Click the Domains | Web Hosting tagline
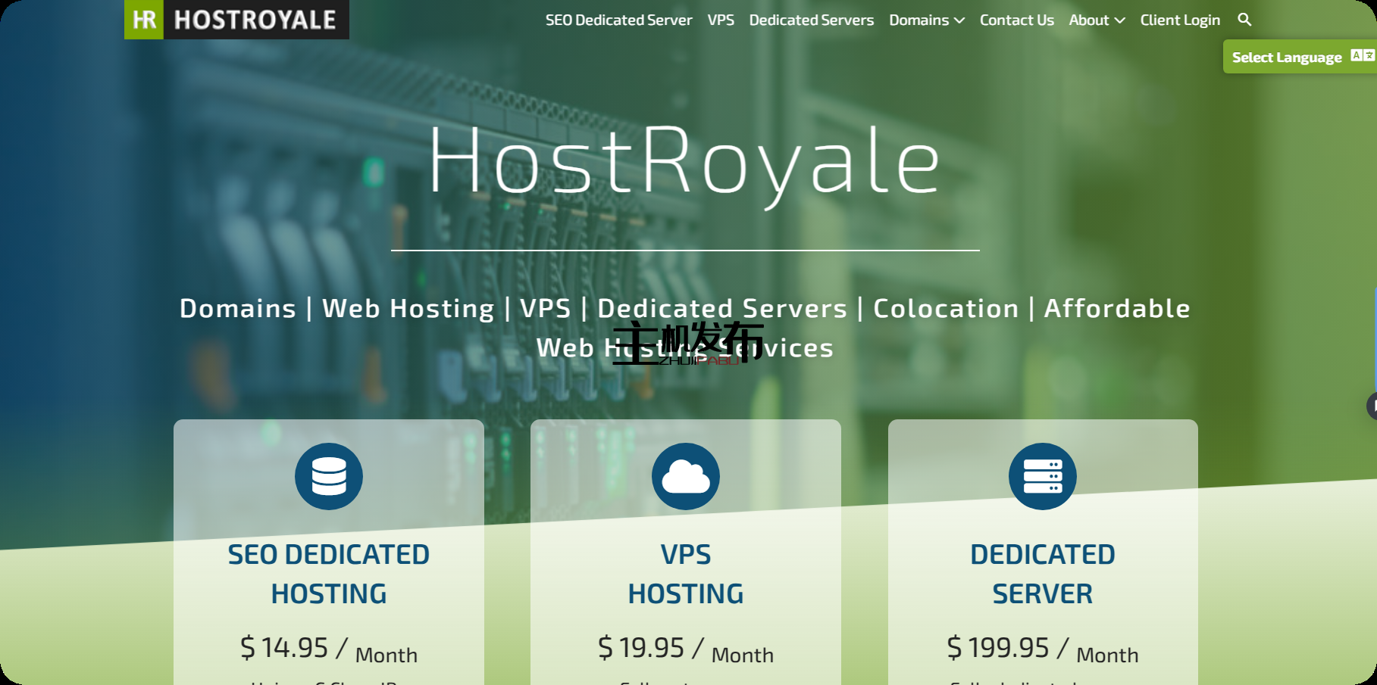 685,328
